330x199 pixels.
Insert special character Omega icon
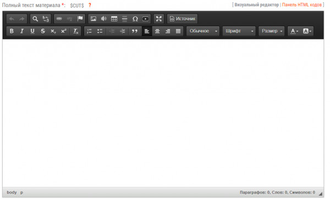pos(135,19)
